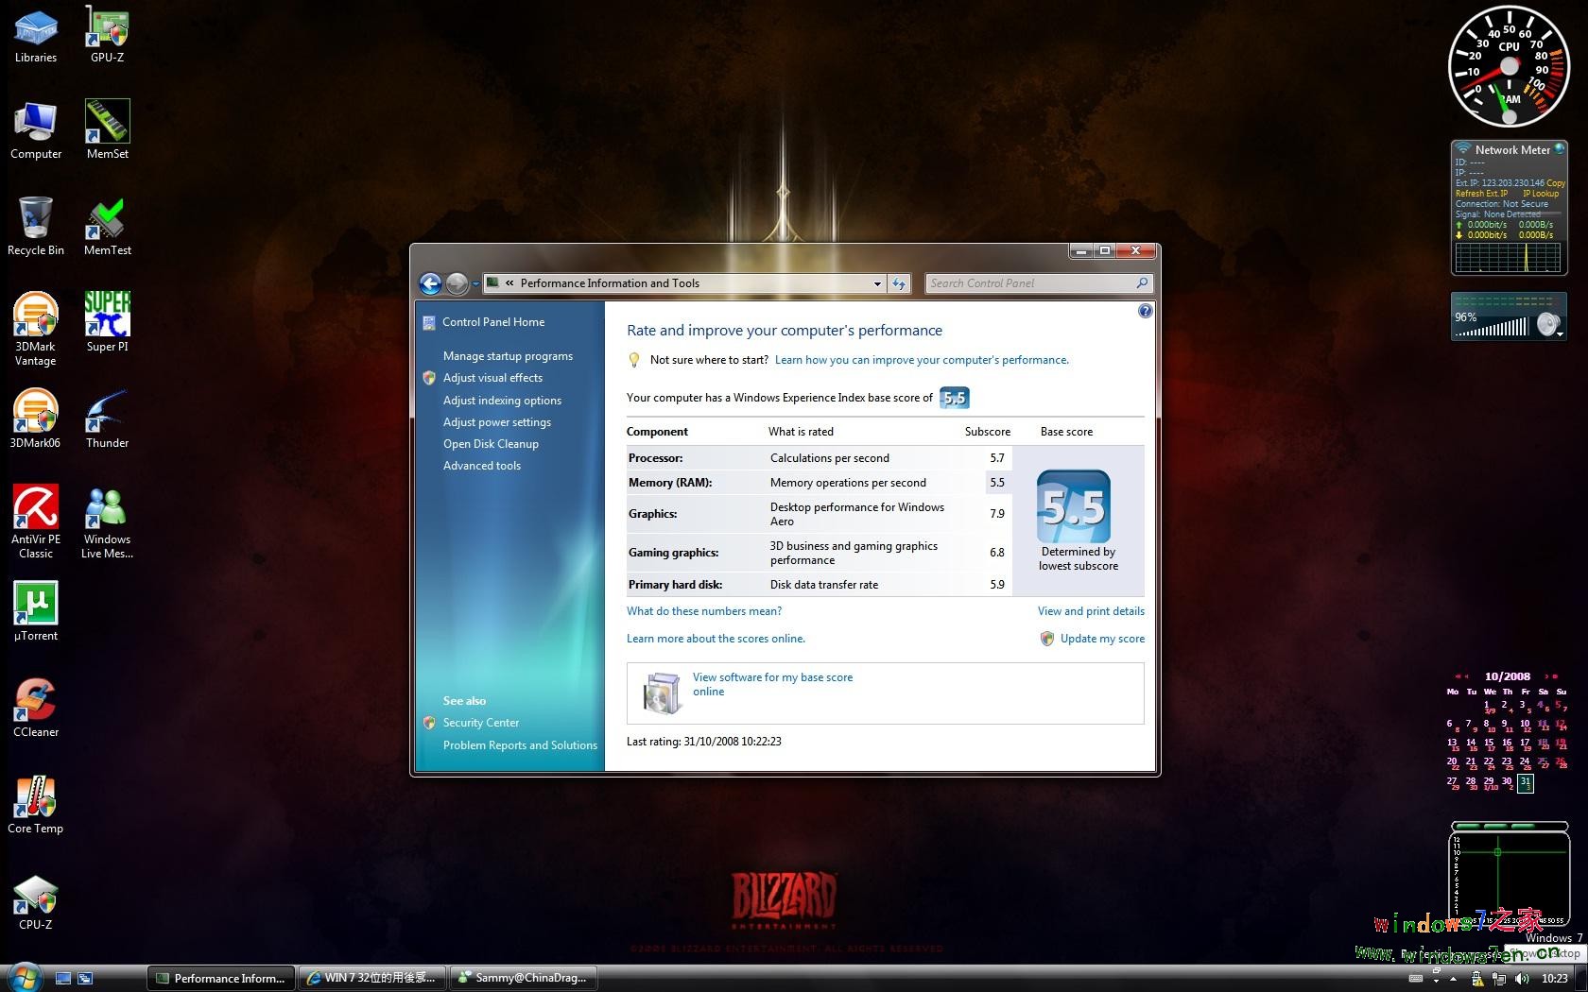Open the help question mark icon

1146,311
